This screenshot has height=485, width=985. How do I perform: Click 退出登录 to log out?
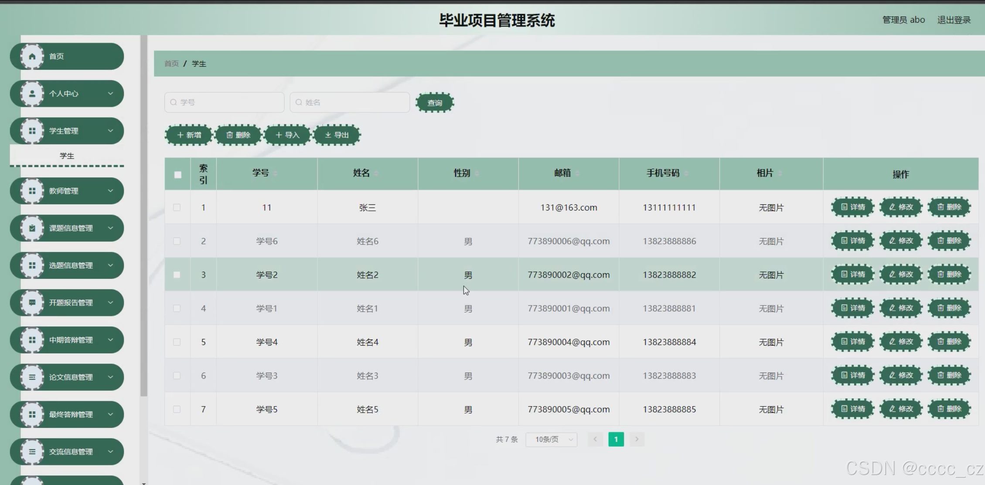(x=954, y=20)
